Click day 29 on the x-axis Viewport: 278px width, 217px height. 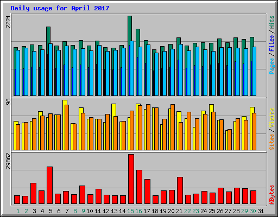tap(244, 211)
